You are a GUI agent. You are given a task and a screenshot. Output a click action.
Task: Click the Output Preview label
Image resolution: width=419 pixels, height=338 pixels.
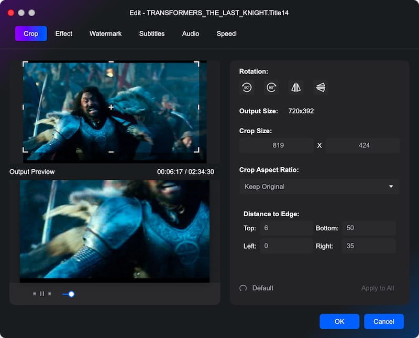[x=32, y=172]
